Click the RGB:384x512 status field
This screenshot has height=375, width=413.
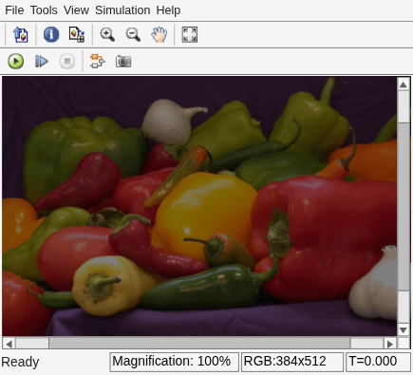292,362
